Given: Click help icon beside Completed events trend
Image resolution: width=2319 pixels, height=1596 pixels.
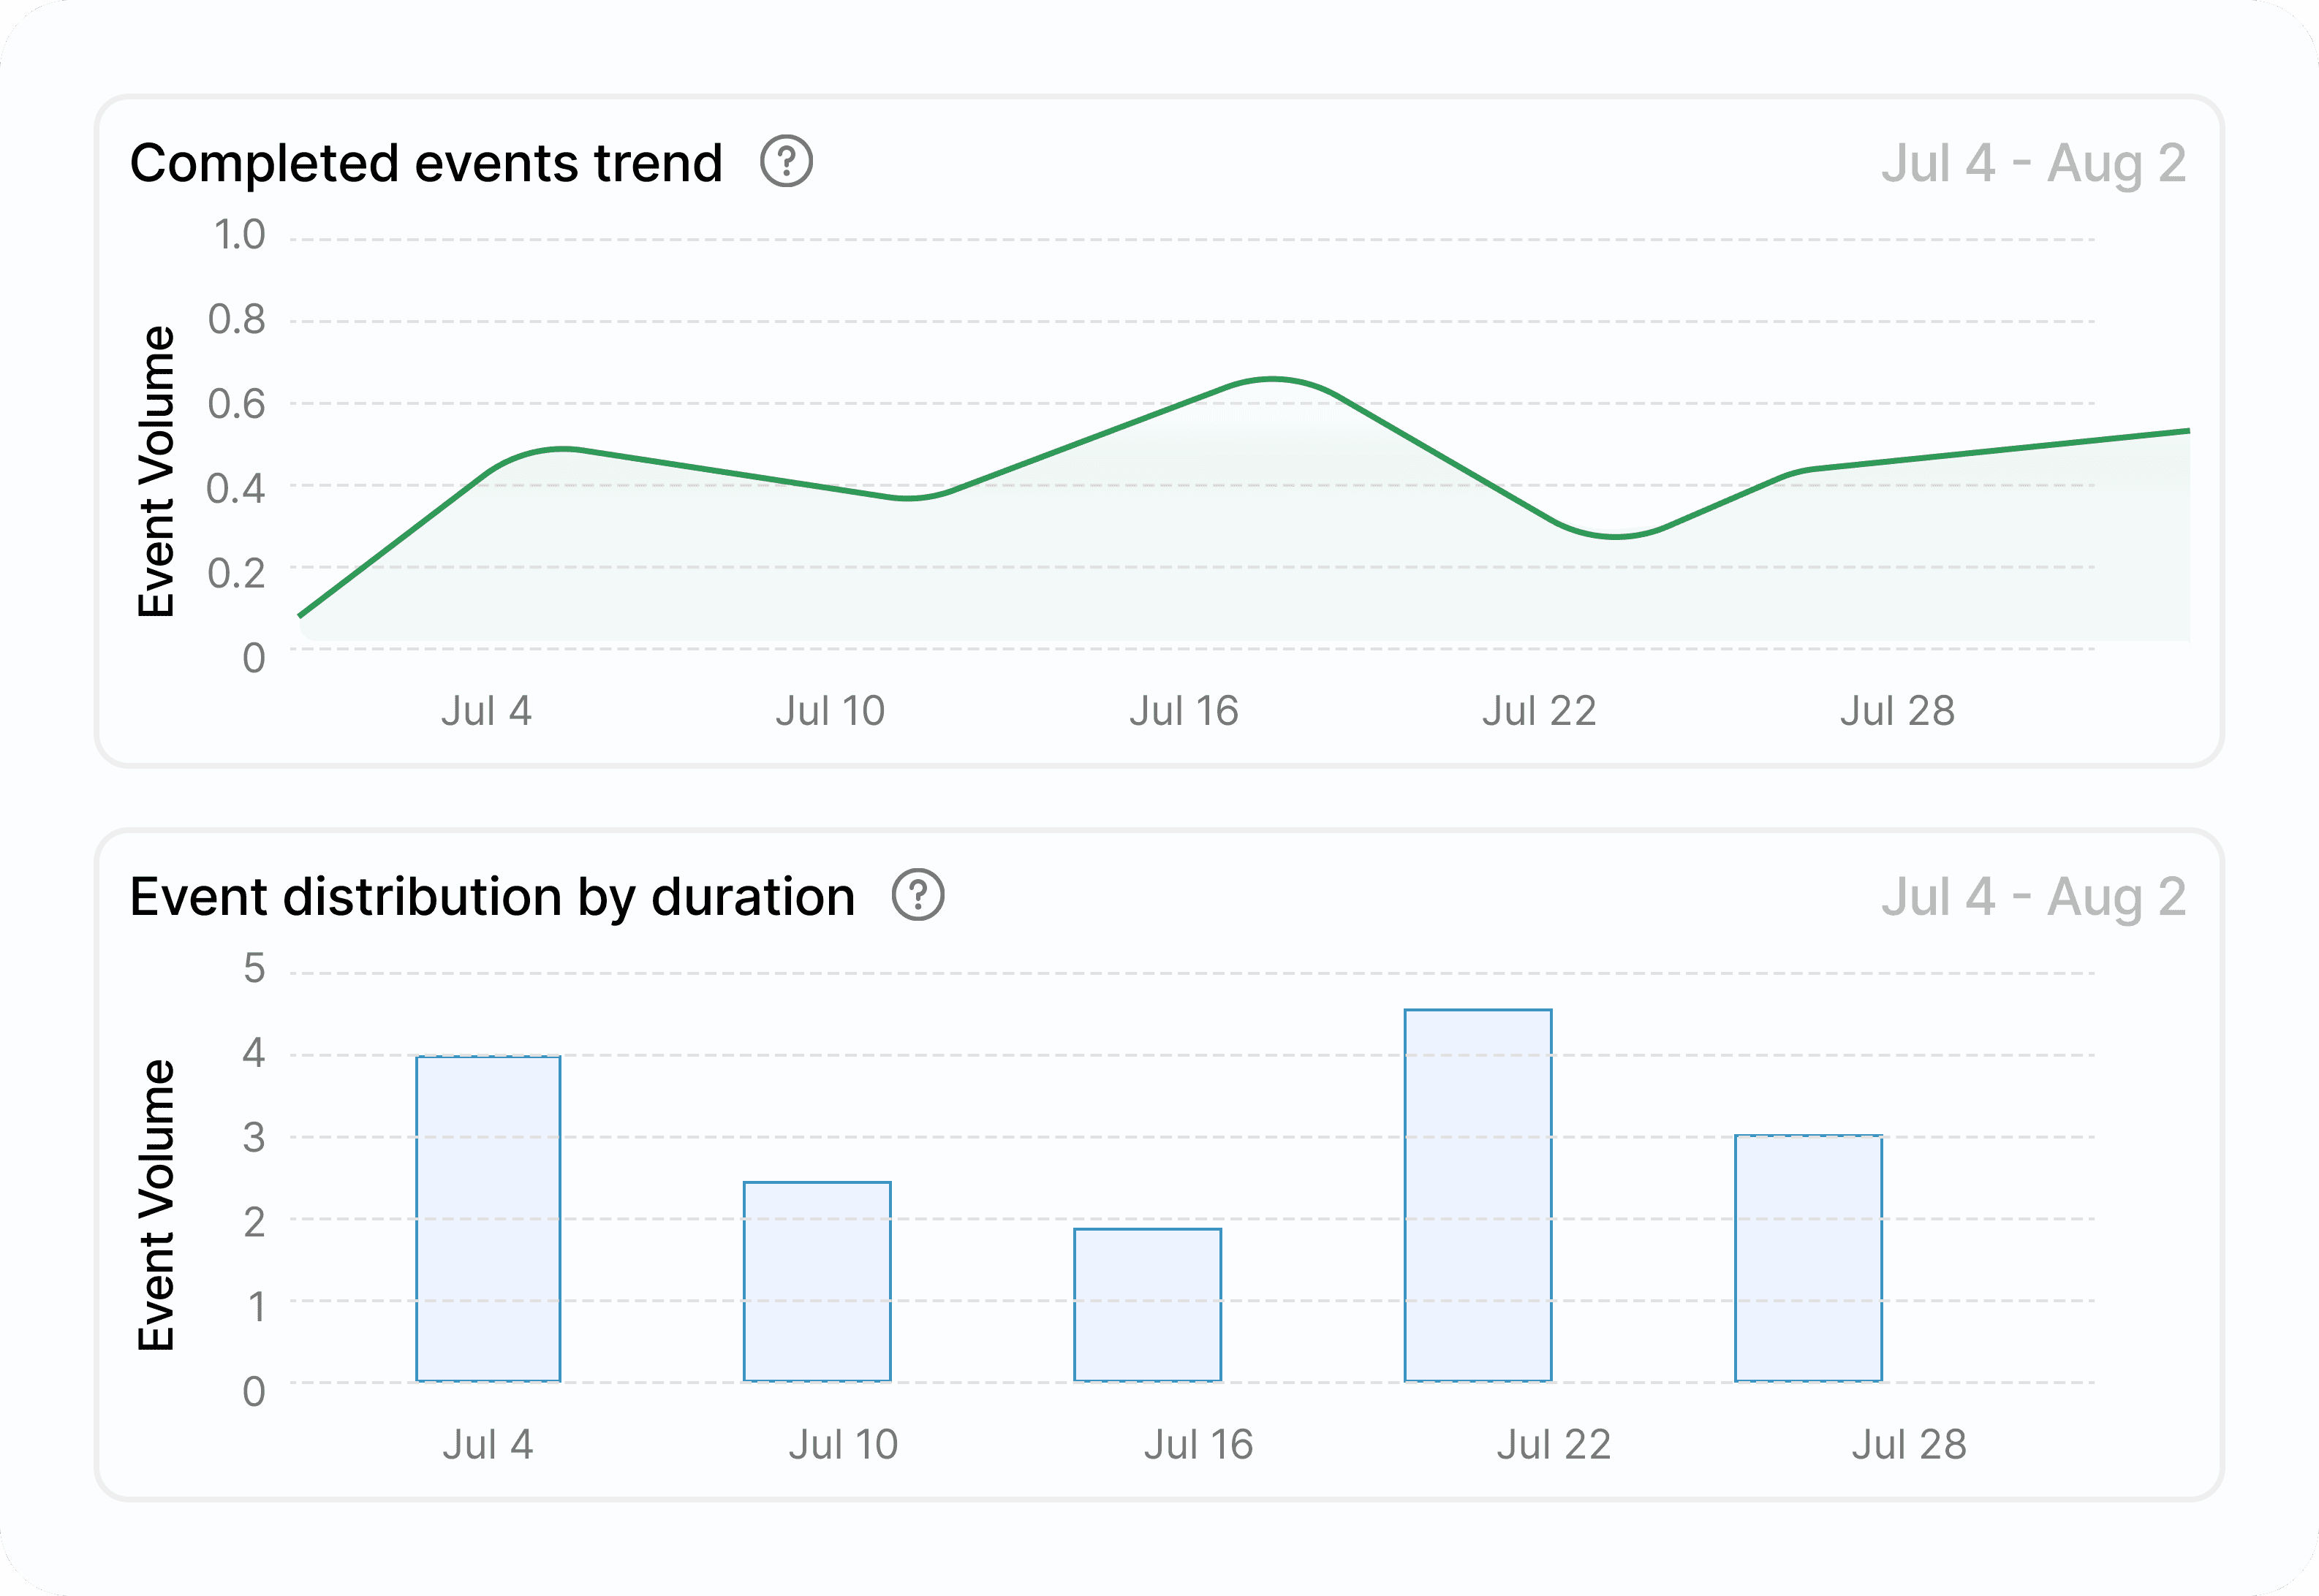Looking at the screenshot, I should pyautogui.click(x=787, y=161).
